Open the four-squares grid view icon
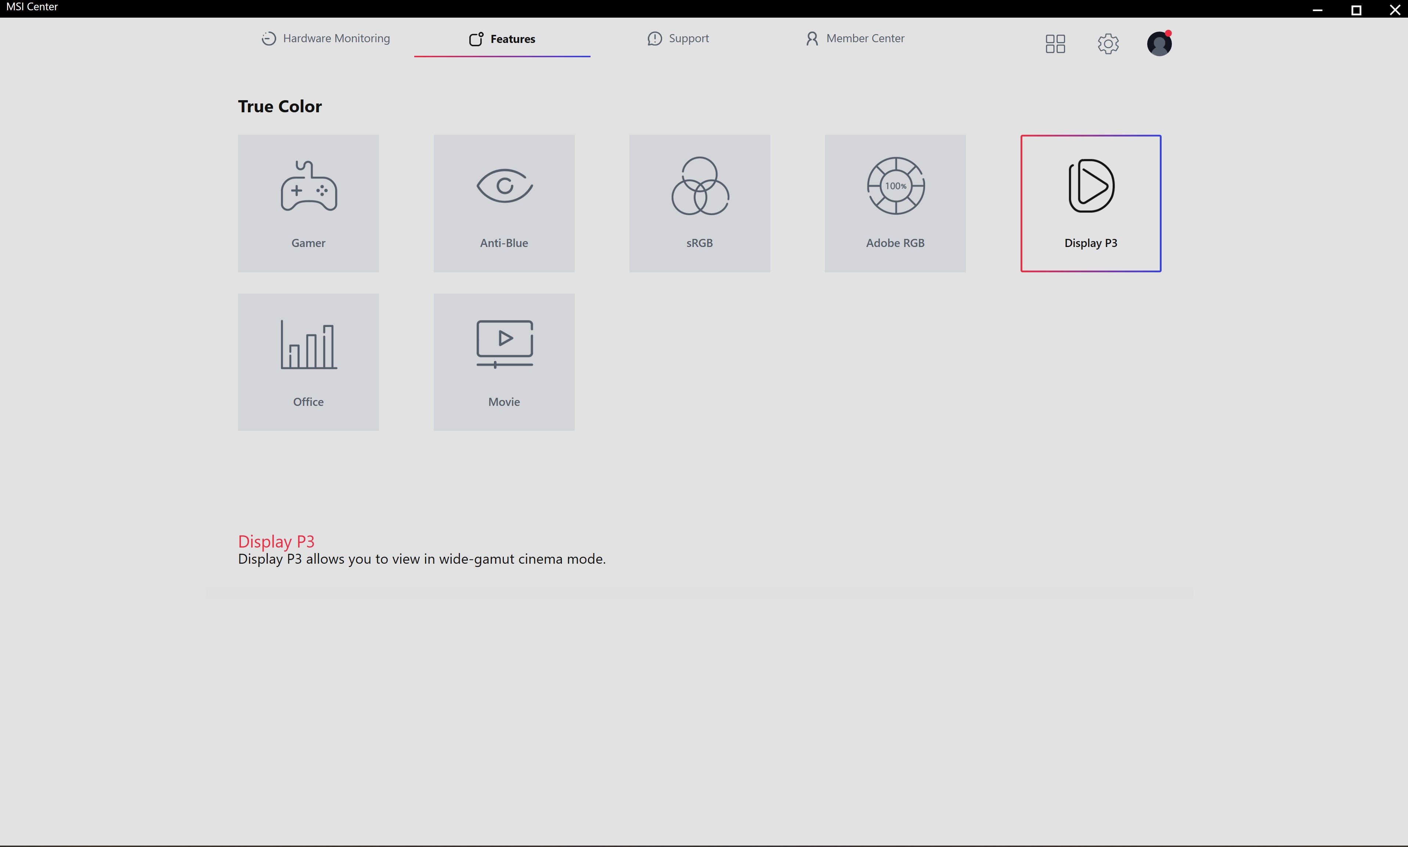Screen dimensions: 1408x847 pos(1055,44)
